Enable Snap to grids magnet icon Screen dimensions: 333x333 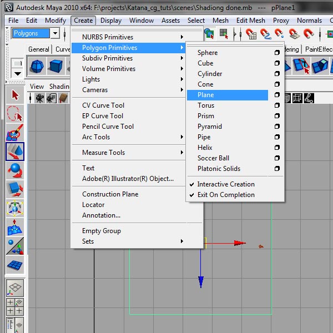coord(251,34)
